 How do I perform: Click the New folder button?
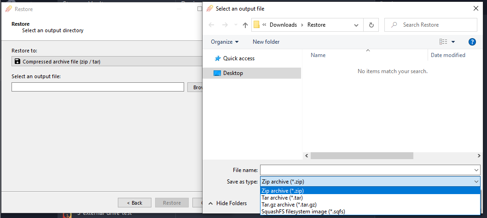point(266,42)
